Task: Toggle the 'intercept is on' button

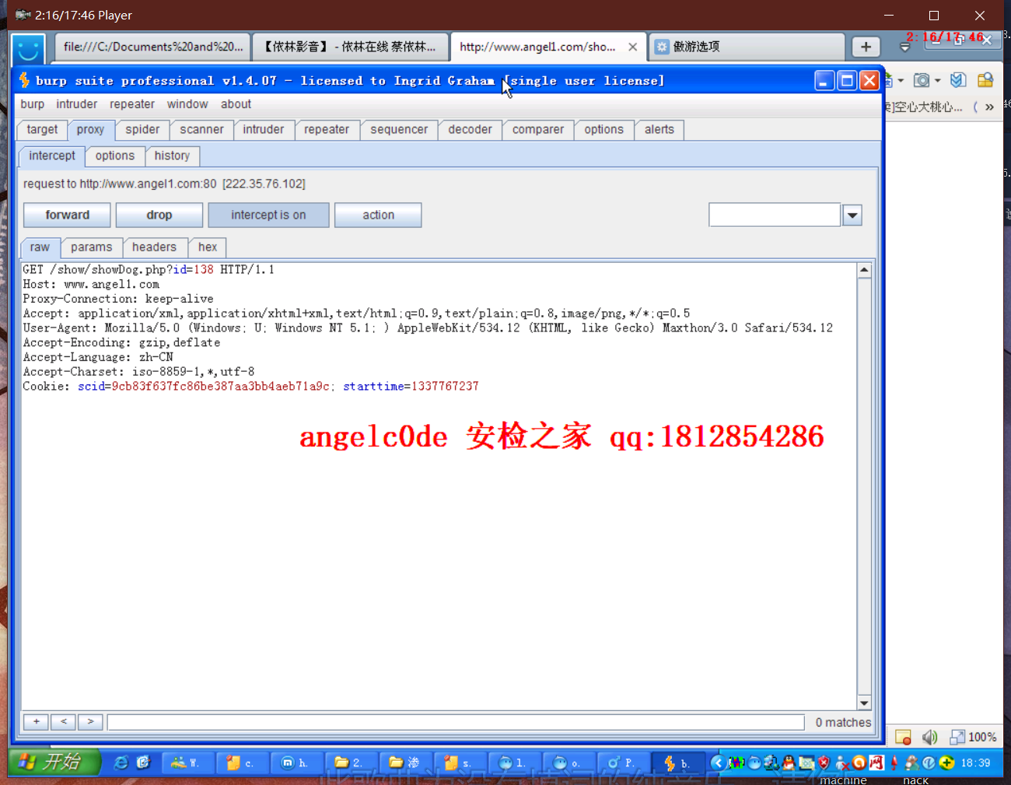Action: point(269,216)
